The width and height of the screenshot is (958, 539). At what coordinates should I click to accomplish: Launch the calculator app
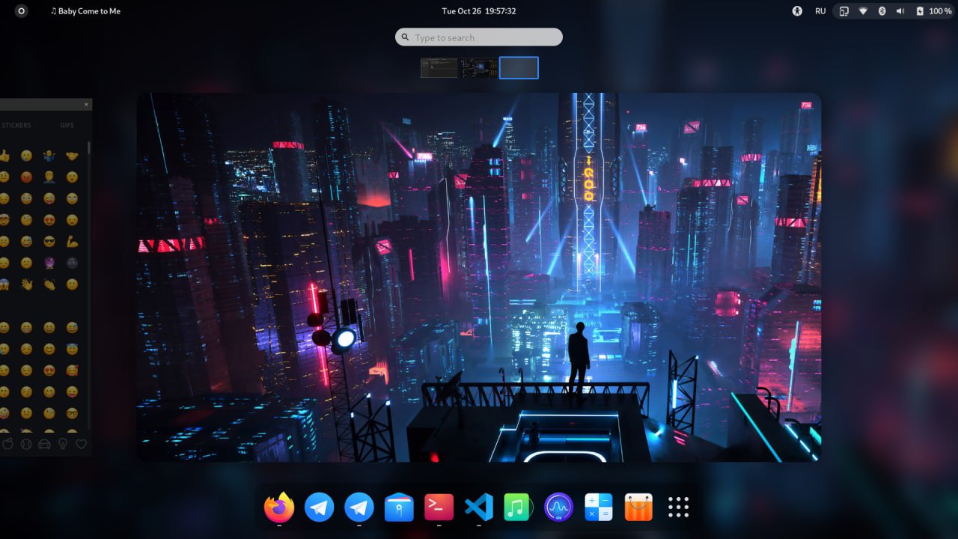pyautogui.click(x=598, y=508)
